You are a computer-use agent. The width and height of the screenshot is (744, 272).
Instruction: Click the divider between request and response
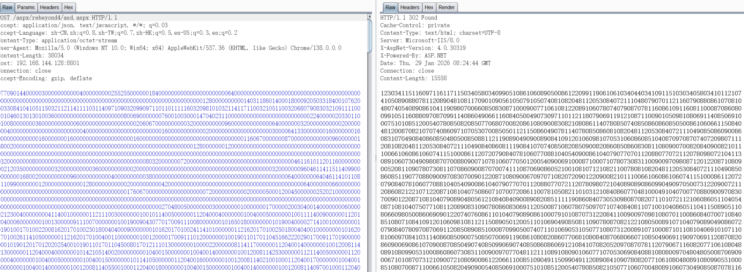(376, 158)
